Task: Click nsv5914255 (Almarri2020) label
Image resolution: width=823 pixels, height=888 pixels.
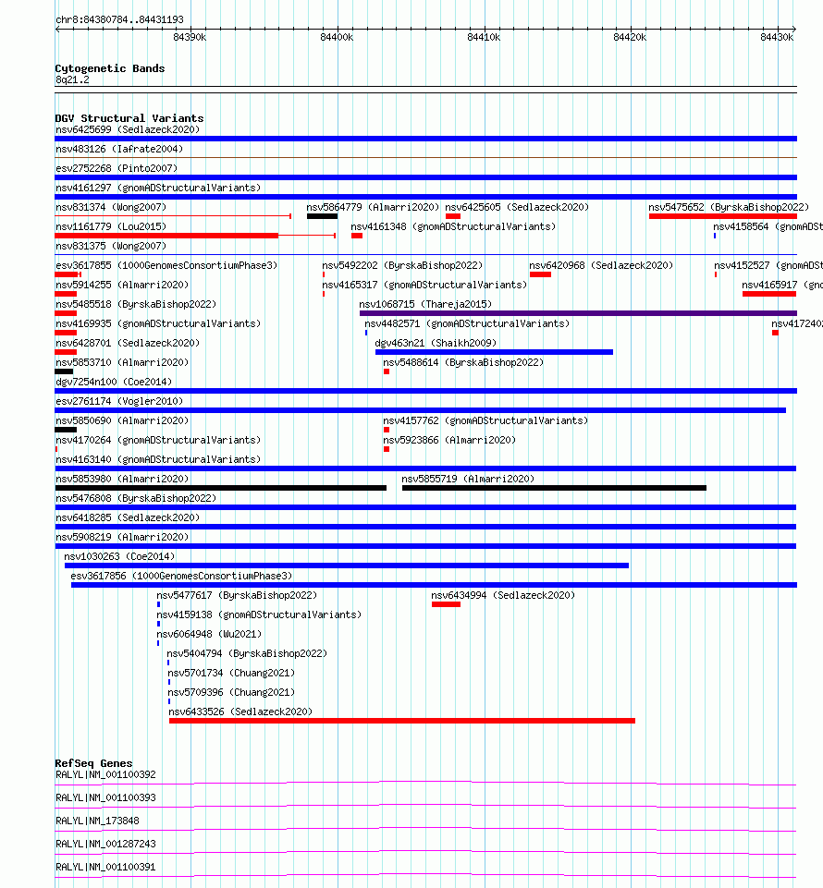Action: click(x=122, y=285)
